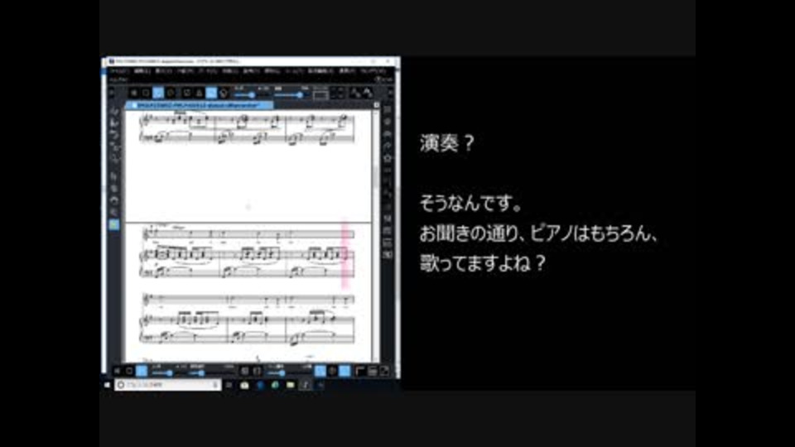Click the topmost tool in the left palette
795x447 pixels.
pyautogui.click(x=114, y=111)
